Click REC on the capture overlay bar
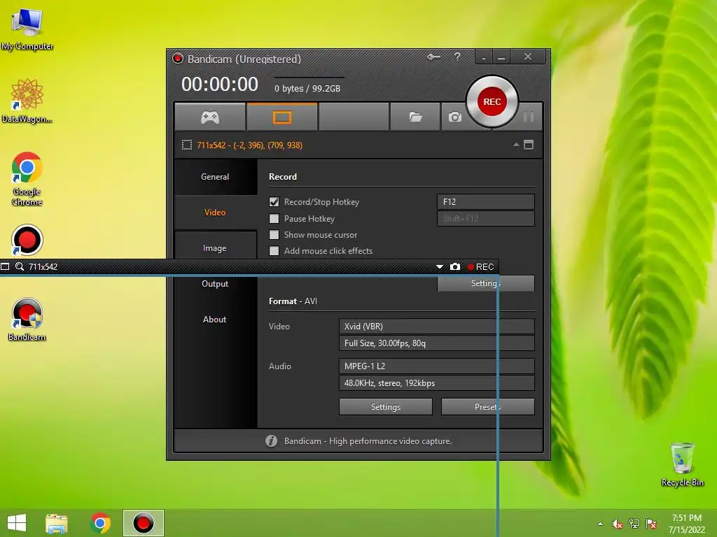 (x=480, y=266)
